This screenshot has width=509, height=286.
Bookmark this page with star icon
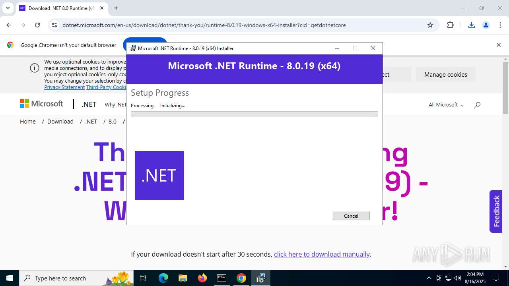point(430,25)
